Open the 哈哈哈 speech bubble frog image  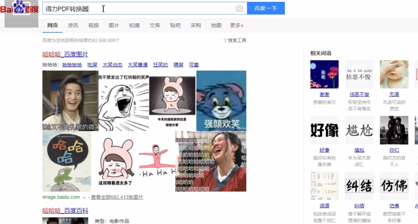67,161
